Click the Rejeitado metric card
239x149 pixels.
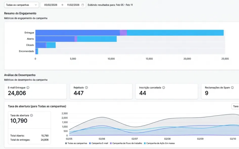click(x=101, y=91)
